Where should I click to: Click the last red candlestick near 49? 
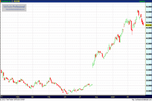(x=143, y=24)
